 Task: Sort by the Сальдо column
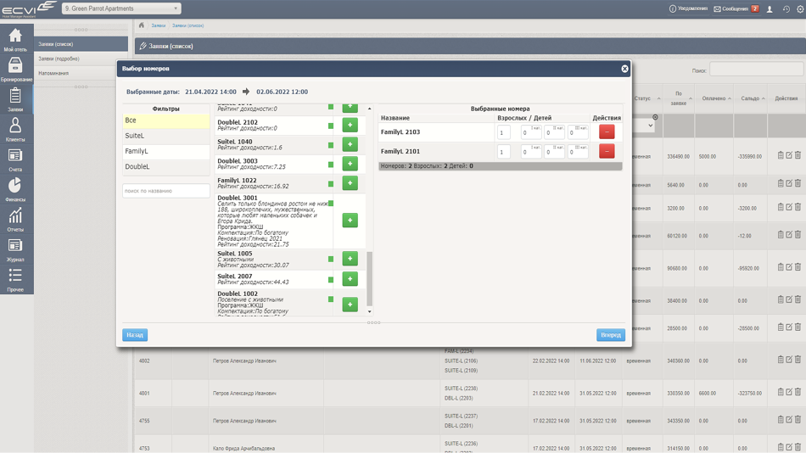pos(751,98)
